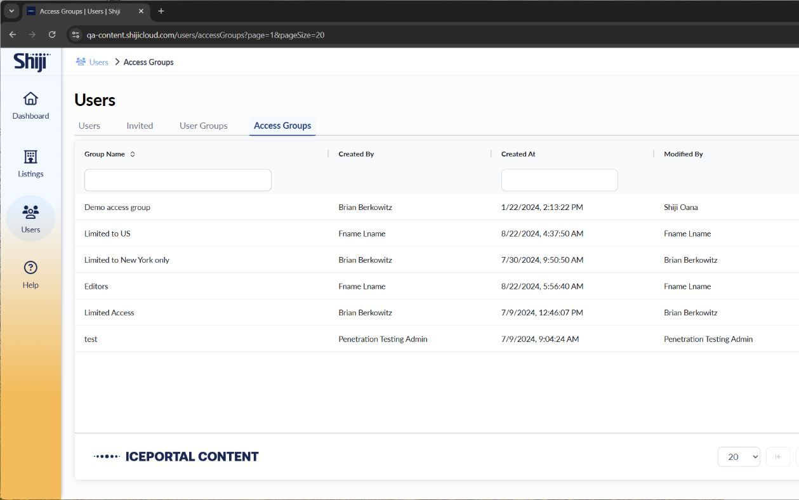799x500 pixels.
Task: Open the Limited to New York only row
Action: 127,260
